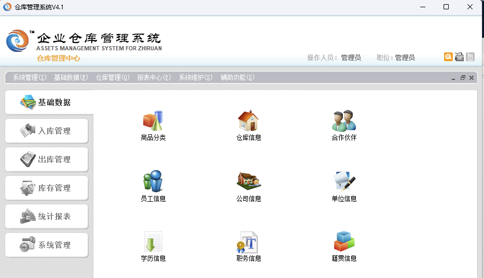Click the orange message icon in header
Image resolution: width=484 pixels, height=278 pixels.
448,57
